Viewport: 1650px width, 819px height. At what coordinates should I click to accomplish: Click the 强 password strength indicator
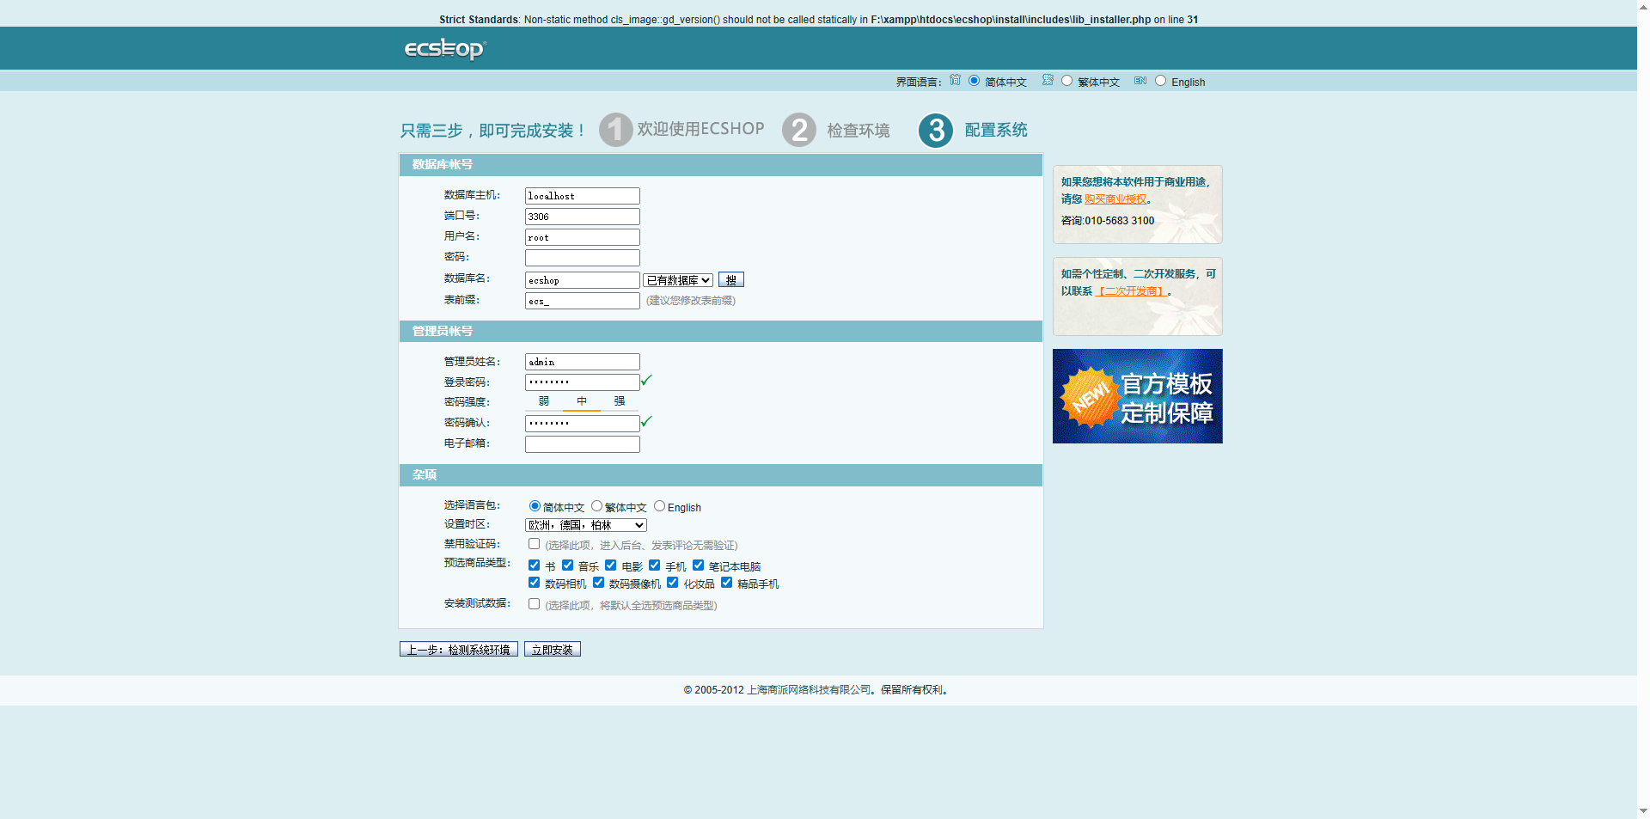(620, 401)
